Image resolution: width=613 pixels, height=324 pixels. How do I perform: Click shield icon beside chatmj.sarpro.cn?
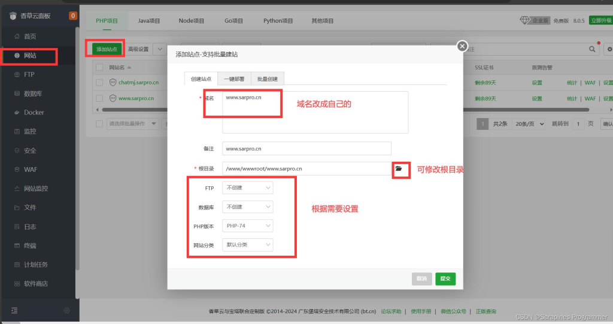coord(113,82)
